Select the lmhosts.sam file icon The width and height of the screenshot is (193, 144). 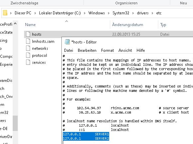pyautogui.click(x=28, y=41)
